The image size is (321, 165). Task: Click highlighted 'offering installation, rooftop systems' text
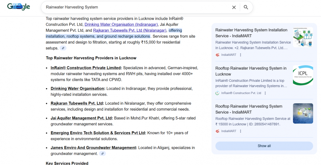pos(114,34)
